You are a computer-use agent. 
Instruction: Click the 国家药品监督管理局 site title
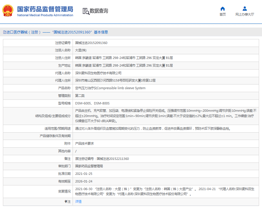(45, 9)
